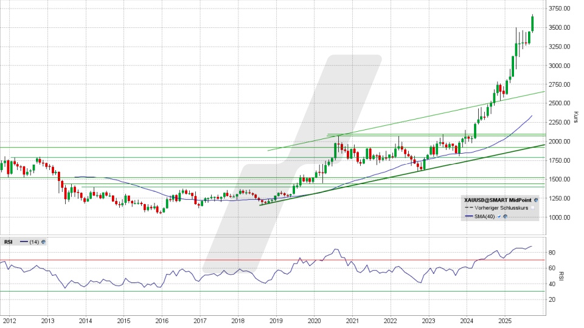Click the 2000.00 price axis label
Viewport: 584px width, 328px height.
click(x=560, y=142)
